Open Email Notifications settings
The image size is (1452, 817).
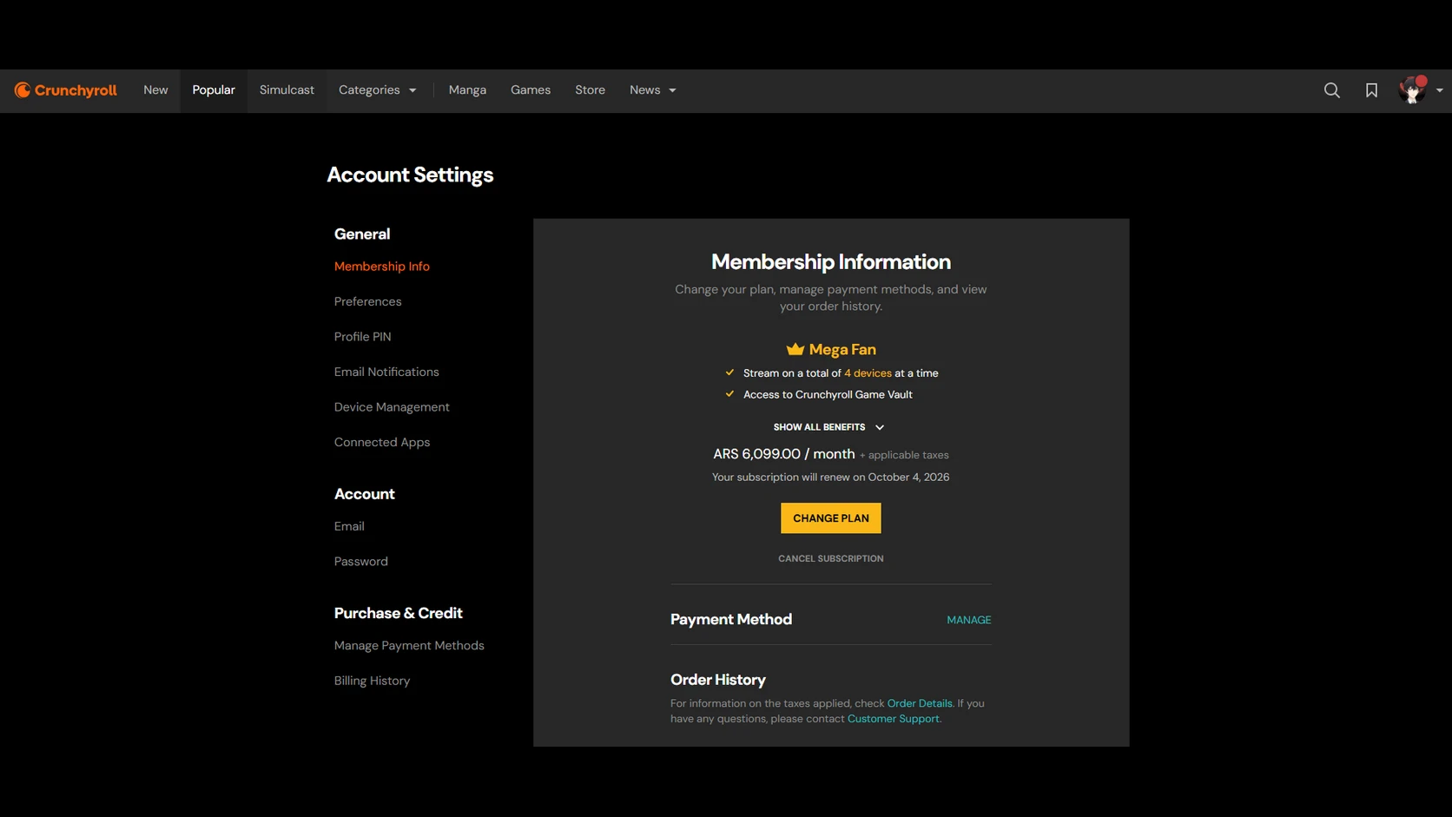(x=386, y=372)
